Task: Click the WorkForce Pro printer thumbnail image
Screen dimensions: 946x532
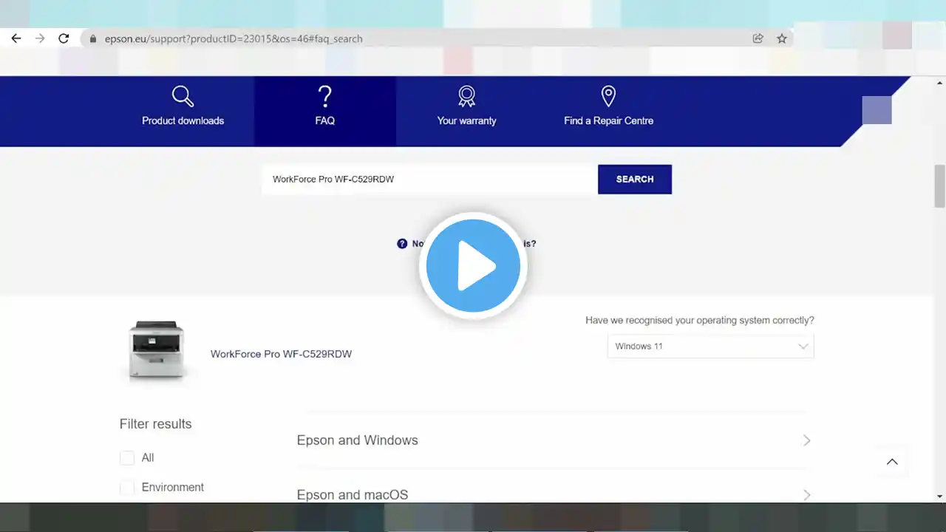Action: coord(156,350)
